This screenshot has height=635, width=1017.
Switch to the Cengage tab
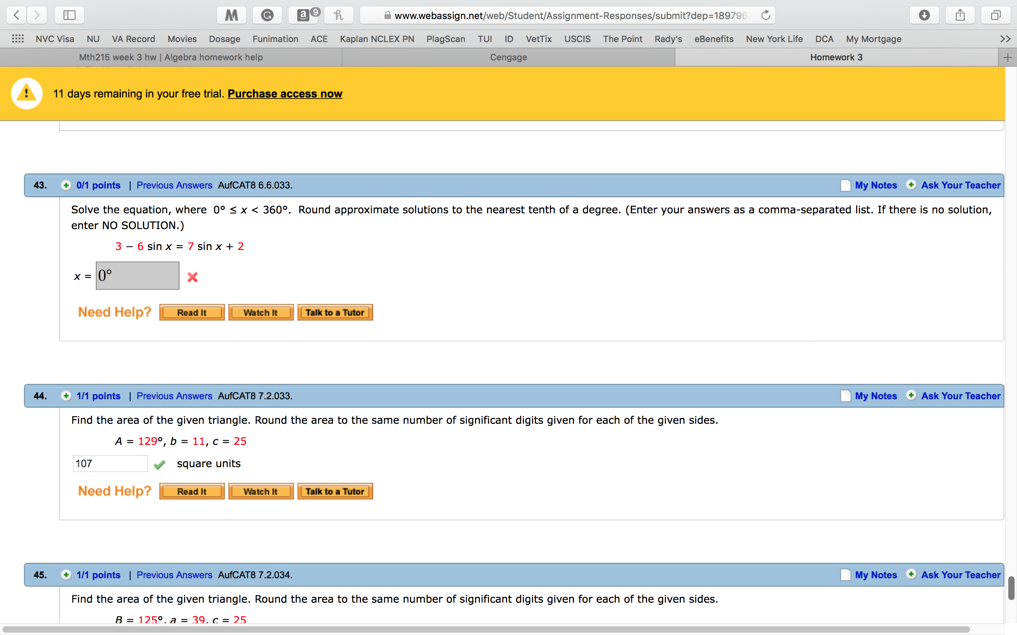(x=508, y=58)
